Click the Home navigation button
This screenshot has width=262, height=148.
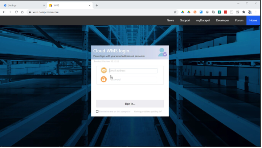click(253, 20)
